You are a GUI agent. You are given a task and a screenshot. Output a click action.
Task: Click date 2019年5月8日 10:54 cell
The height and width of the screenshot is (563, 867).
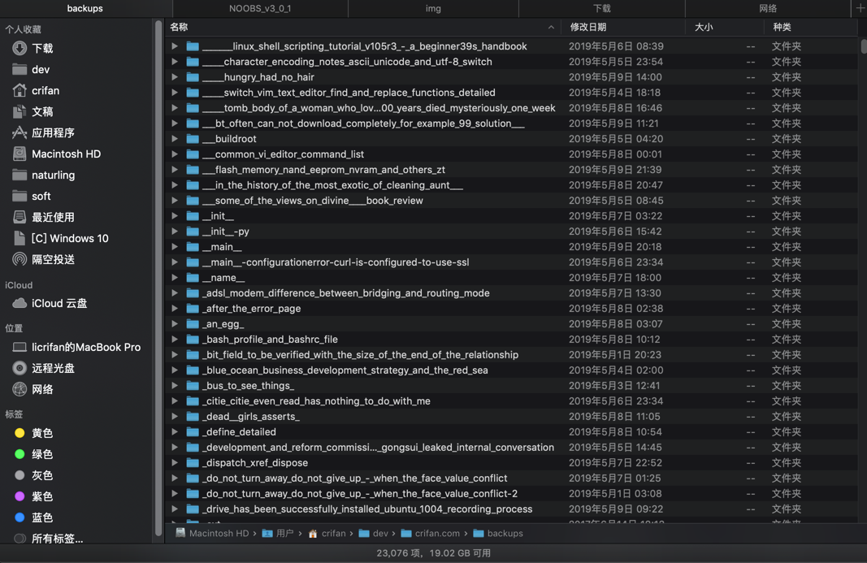tap(615, 431)
